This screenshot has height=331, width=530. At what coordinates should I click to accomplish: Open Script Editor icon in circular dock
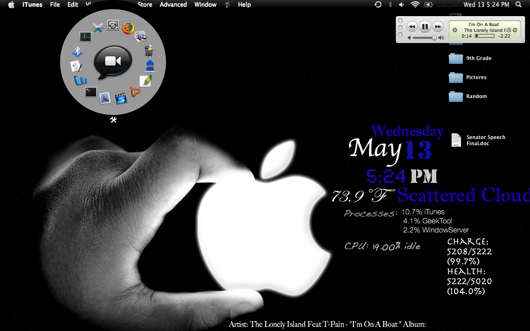point(76,66)
